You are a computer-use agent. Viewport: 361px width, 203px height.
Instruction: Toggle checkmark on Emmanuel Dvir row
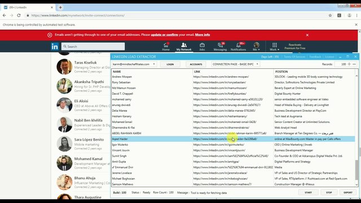pos(113,167)
